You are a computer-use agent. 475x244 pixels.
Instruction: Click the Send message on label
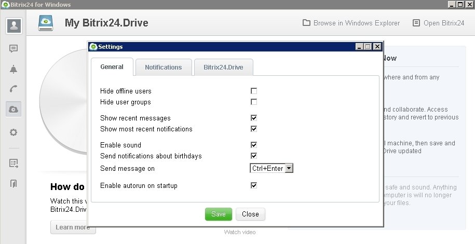127,169
